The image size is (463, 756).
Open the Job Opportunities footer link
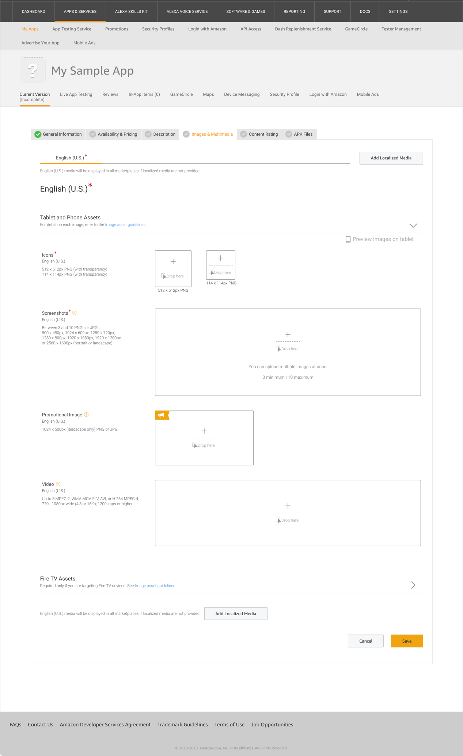pos(272,725)
